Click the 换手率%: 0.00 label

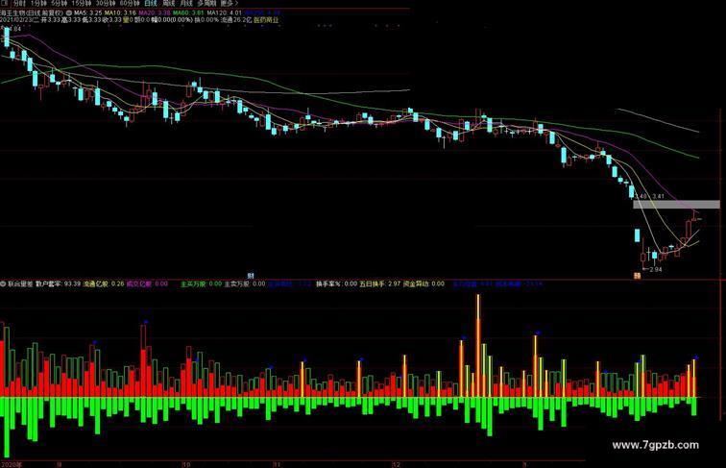pyautogui.click(x=337, y=283)
